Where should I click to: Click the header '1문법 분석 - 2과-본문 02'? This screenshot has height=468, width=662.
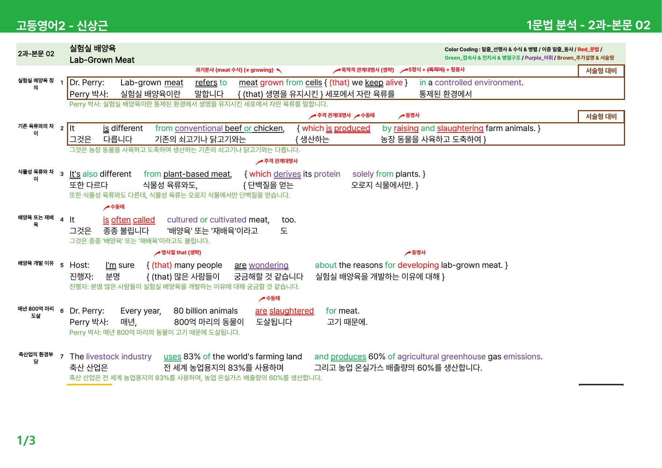[588, 25]
